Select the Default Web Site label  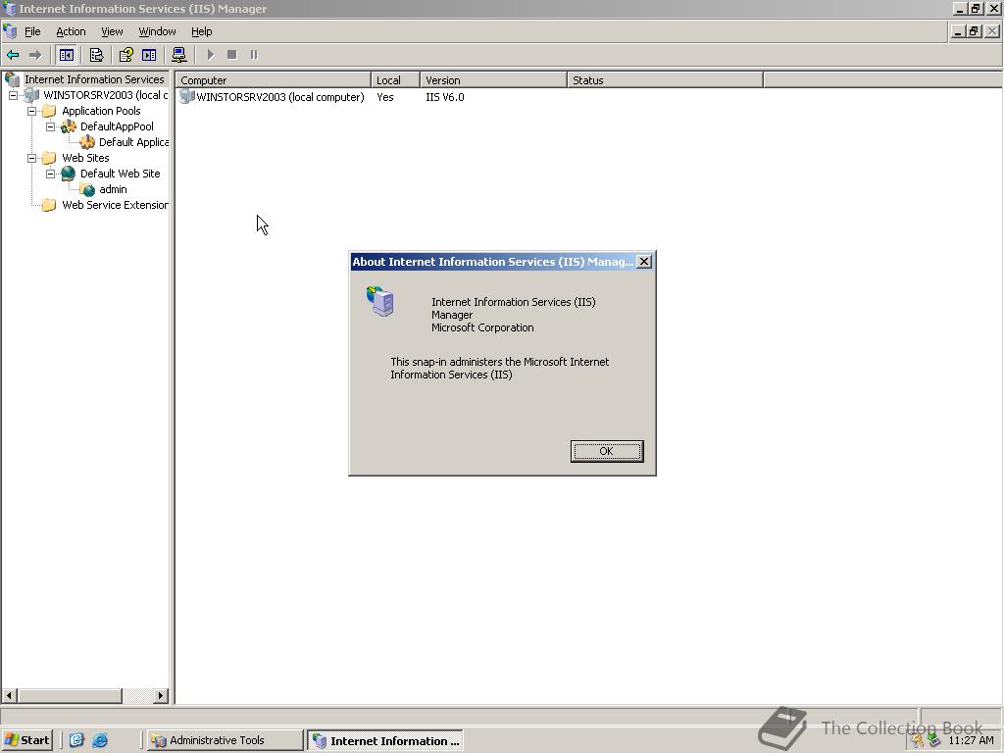coord(120,174)
